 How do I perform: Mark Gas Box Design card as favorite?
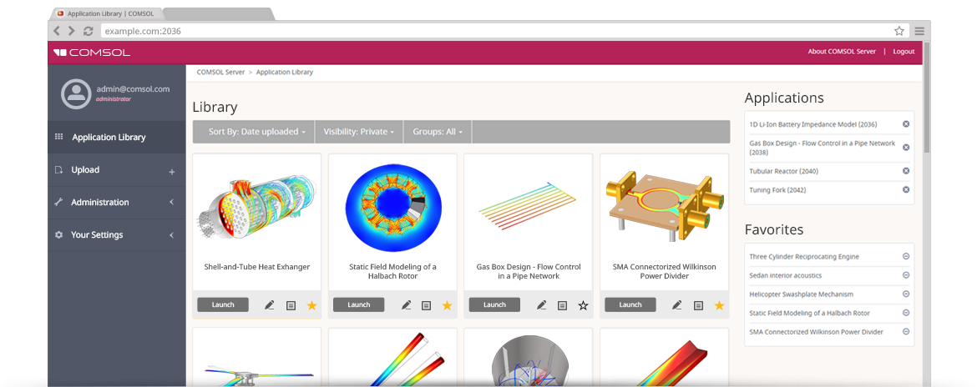[x=583, y=305]
